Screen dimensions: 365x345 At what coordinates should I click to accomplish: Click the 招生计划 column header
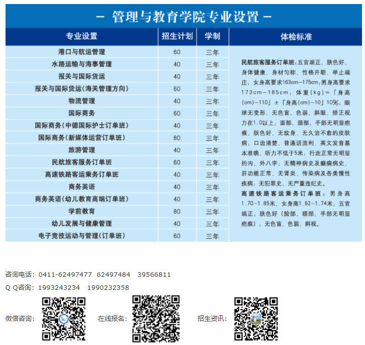pos(177,37)
